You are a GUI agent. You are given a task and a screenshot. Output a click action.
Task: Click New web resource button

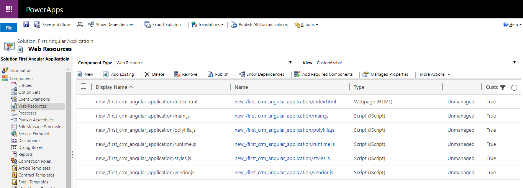pyautogui.click(x=85, y=74)
